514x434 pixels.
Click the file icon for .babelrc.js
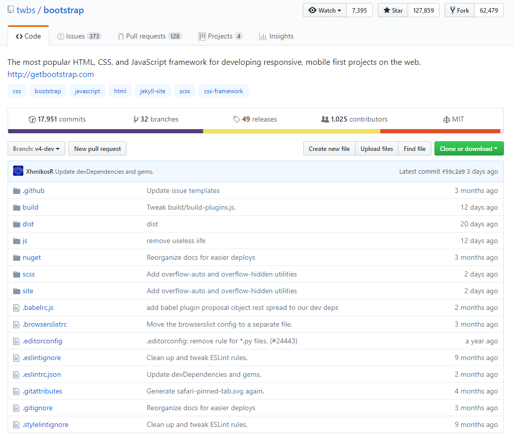point(16,308)
